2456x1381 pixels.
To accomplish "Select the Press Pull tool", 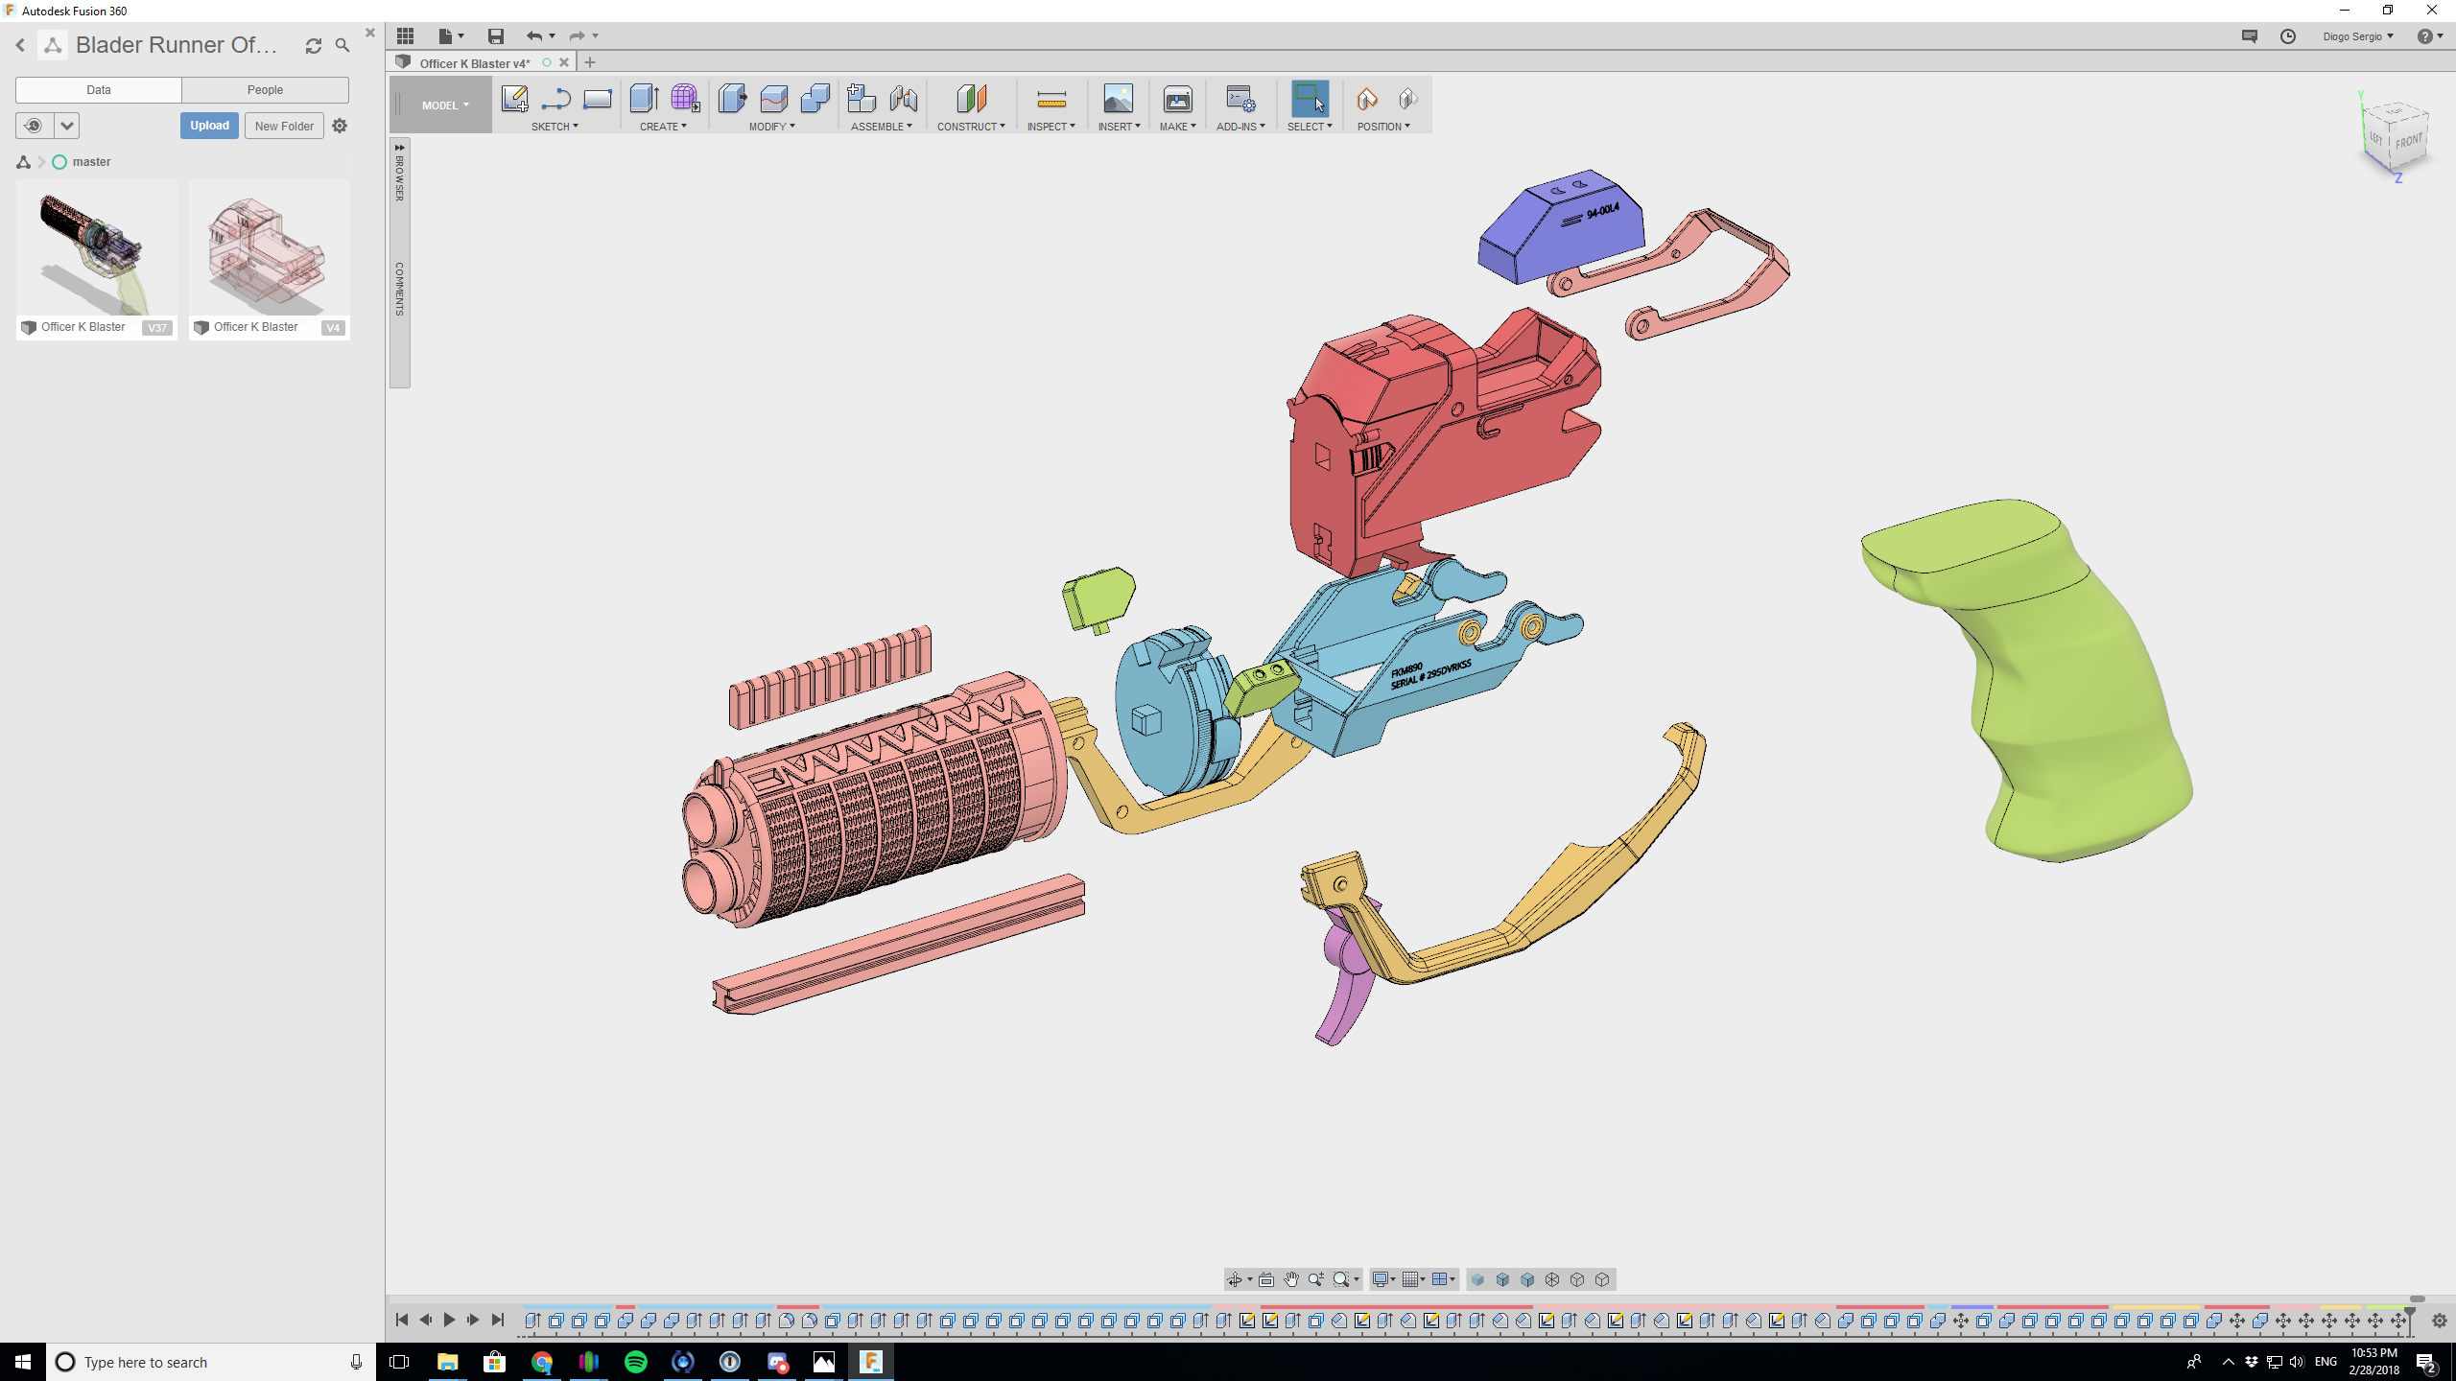I will coord(732,99).
